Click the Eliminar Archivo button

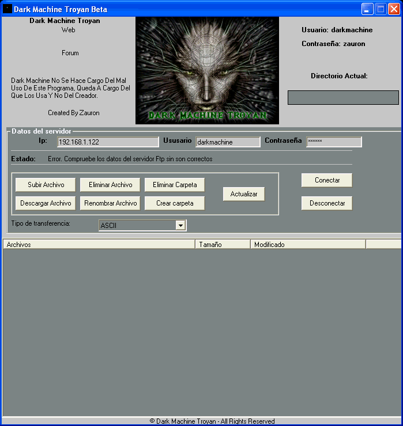tap(110, 185)
